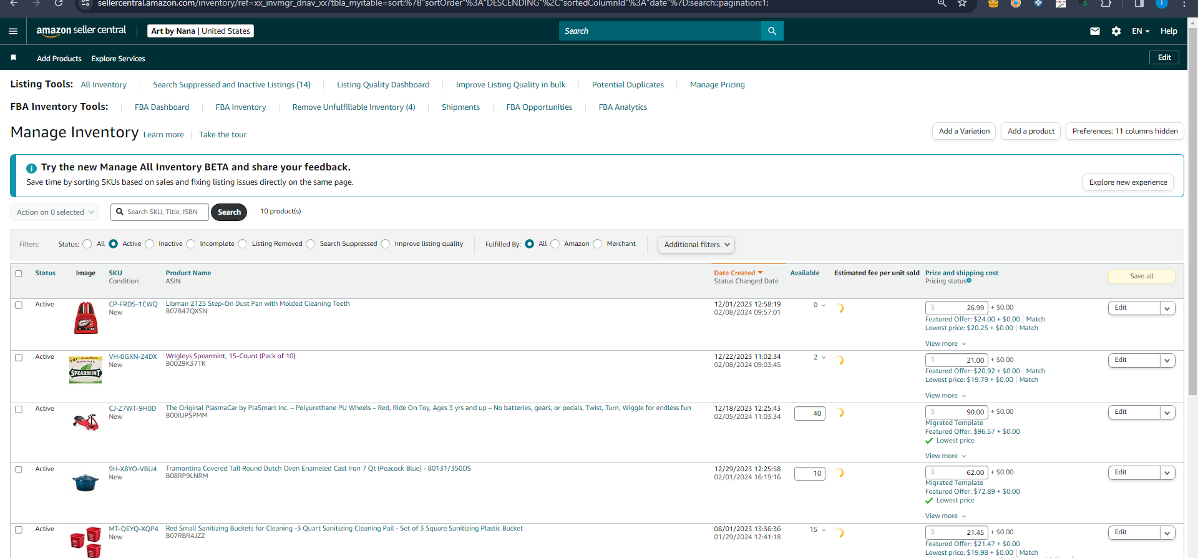Expand the available quantity chevron for Wrigleys Spearmint
This screenshot has height=558, width=1198.
pos(824,358)
